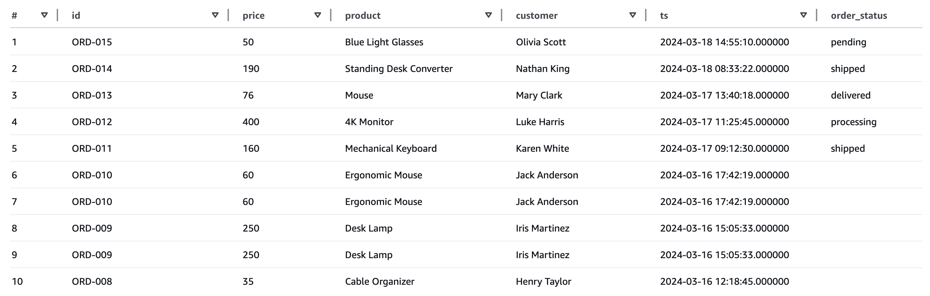Click the divider between id and price headers
Viewport: 930px width, 296px height.
pyautogui.click(x=229, y=15)
